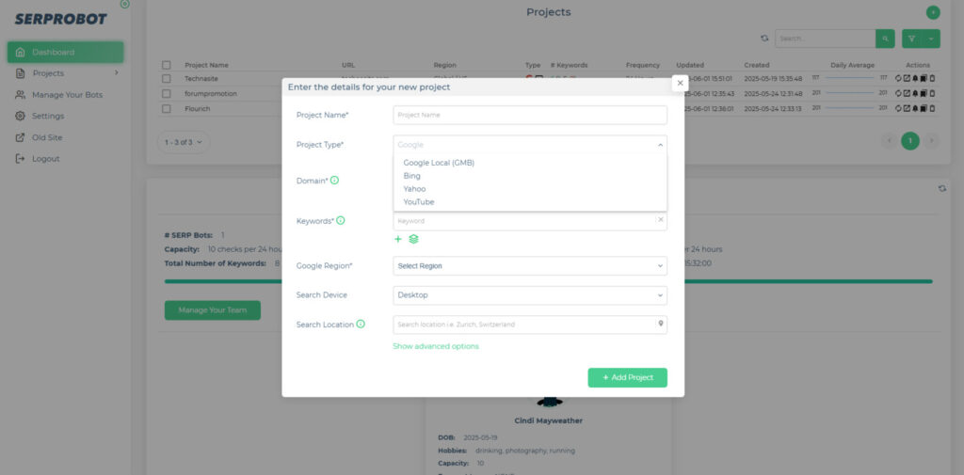Image resolution: width=964 pixels, height=475 pixels.
Task: Click the Add Project button
Action: pyautogui.click(x=627, y=377)
